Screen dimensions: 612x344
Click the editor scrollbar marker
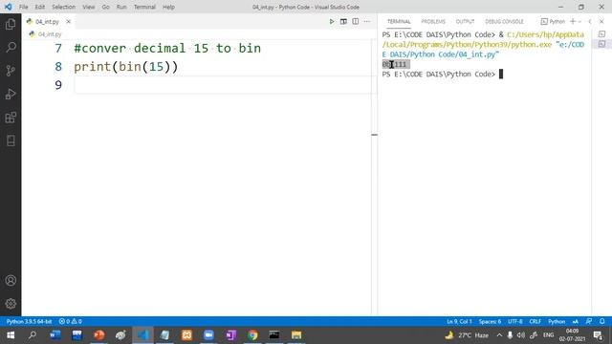[x=374, y=135]
